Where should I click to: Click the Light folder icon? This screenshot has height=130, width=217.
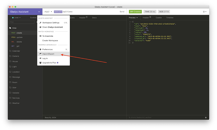[10, 67]
